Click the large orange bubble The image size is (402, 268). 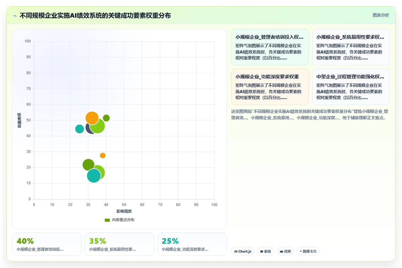(x=92, y=118)
